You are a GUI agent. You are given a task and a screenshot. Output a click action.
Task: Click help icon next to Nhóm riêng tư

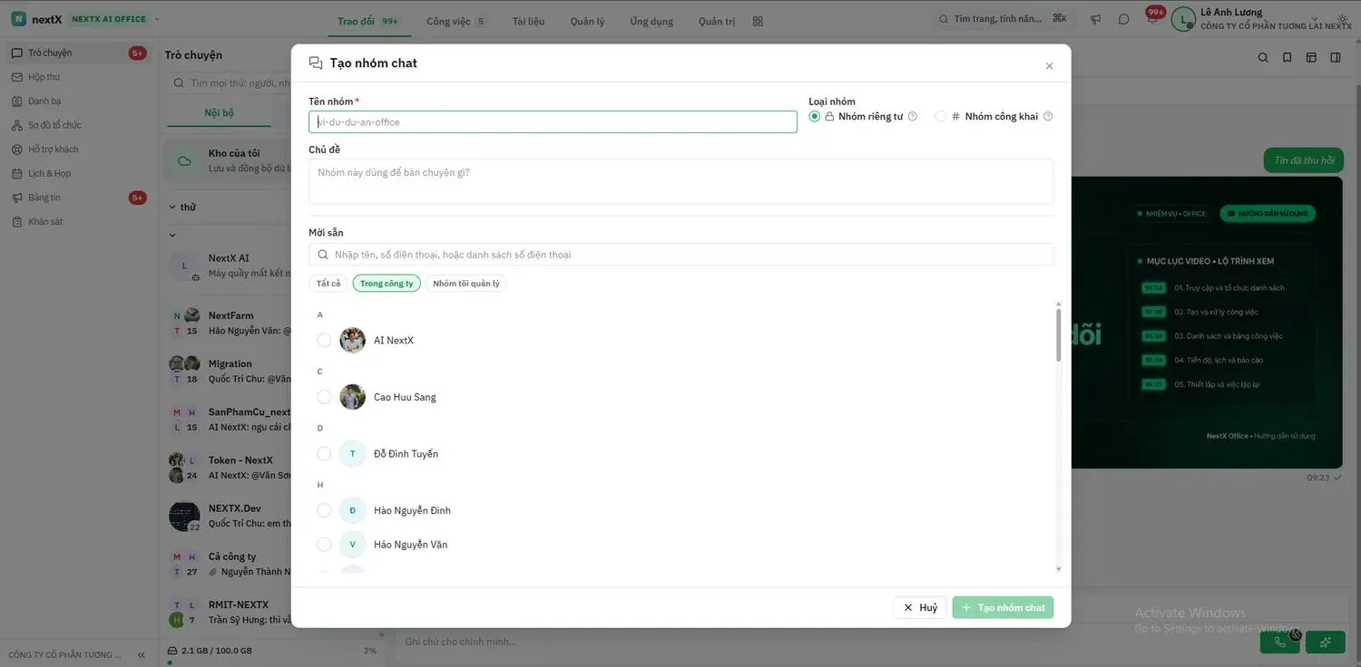click(x=913, y=116)
